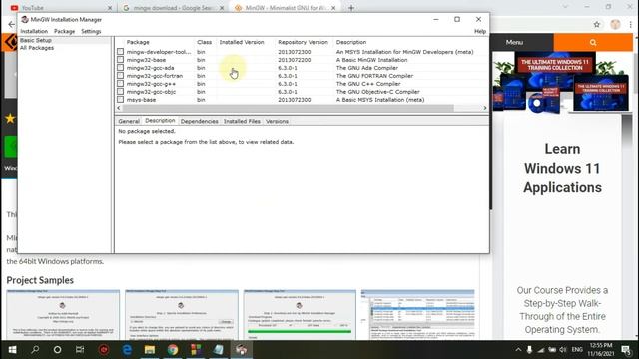Screen dimensions: 639x359
Task: Close the YouTube browser tab
Action: (110, 8)
